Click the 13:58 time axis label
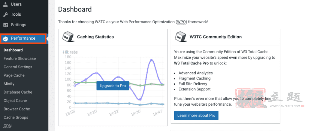The image size is (330, 131). pyautogui.click(x=70, y=113)
